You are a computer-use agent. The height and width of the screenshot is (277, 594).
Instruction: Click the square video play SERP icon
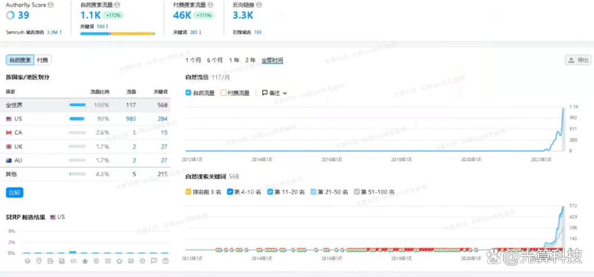(108, 261)
